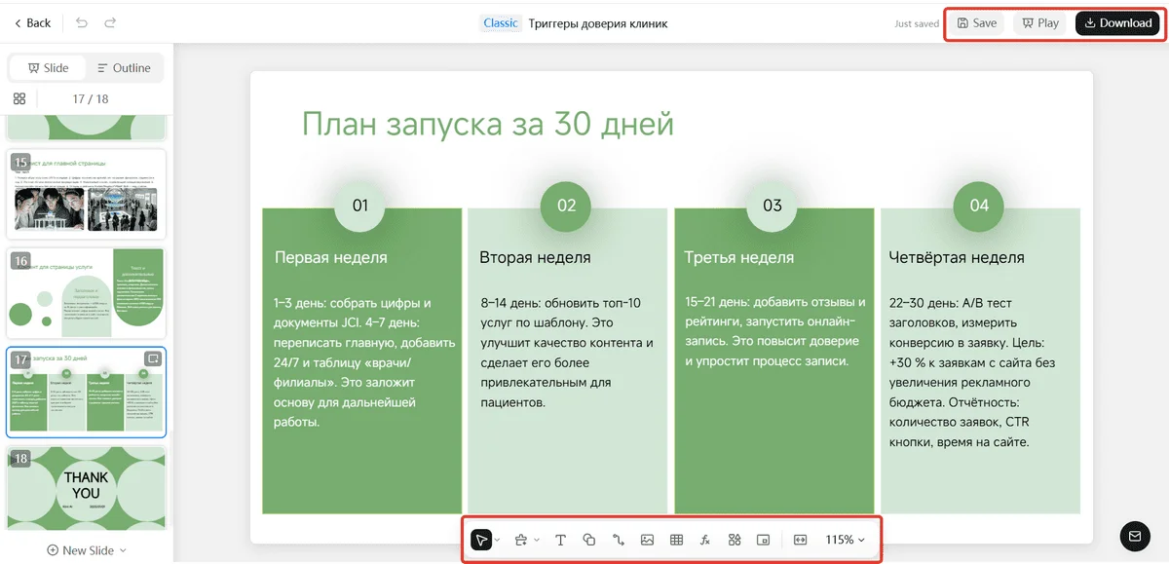Expand the New Slide dropdown chevron

coord(123,550)
